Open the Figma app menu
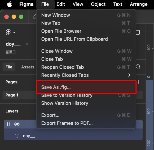 click(26, 4)
